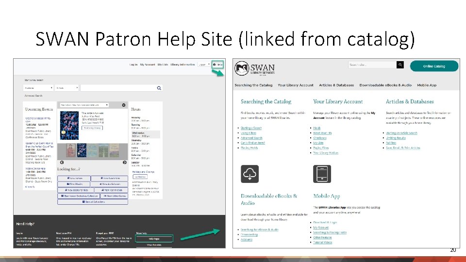Click the Search site input field
The image size is (466, 262).
coord(372,65)
